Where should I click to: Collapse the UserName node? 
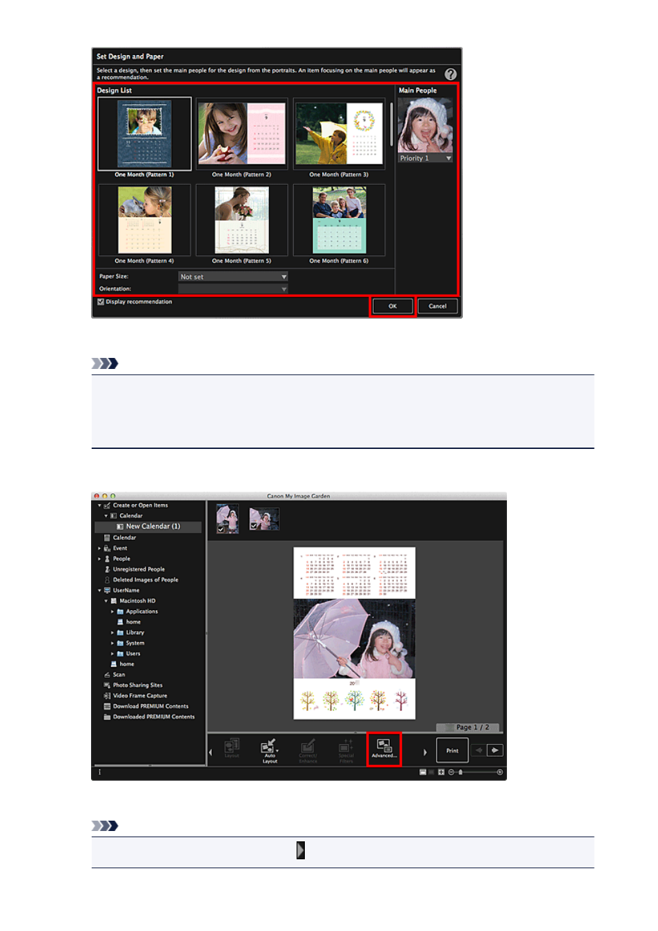pyautogui.click(x=99, y=590)
